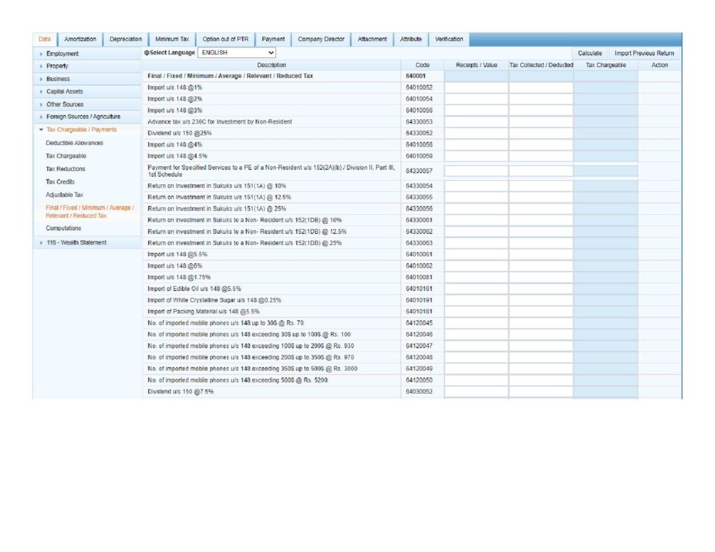Image resolution: width=715 pixels, height=552 pixels.
Task: Open the ENGLISH language dropdown
Action: 237,53
